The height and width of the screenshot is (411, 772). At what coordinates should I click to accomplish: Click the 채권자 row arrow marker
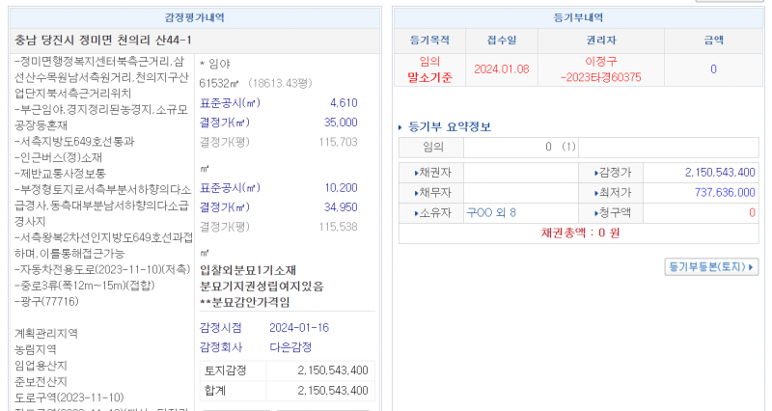coord(416,173)
